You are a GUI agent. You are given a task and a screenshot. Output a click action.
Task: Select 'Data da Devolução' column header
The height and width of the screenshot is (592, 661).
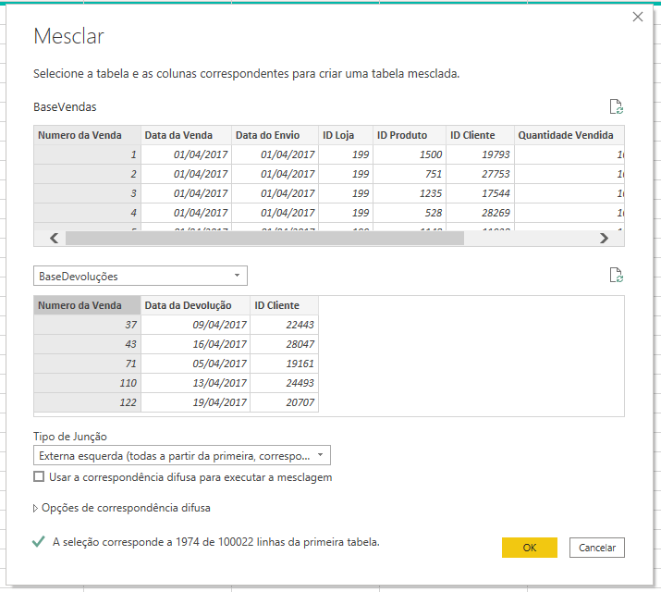tap(196, 305)
